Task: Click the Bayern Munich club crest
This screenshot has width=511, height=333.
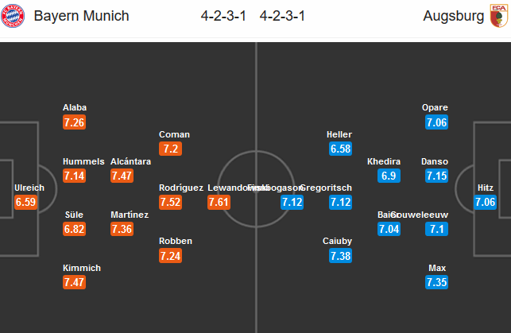Action: pyautogui.click(x=14, y=17)
